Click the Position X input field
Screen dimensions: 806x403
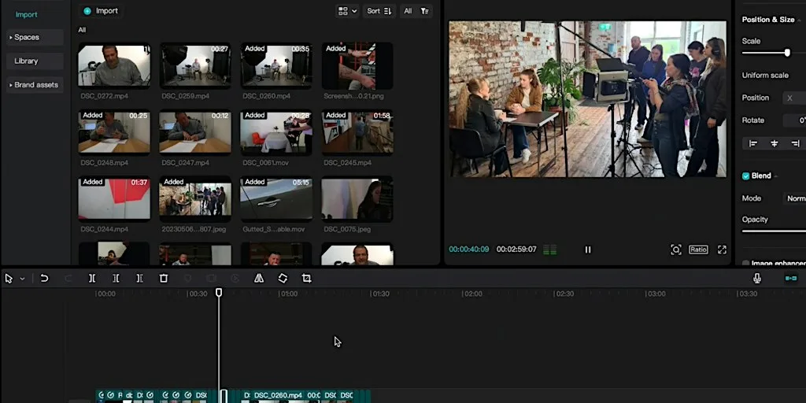pos(794,98)
